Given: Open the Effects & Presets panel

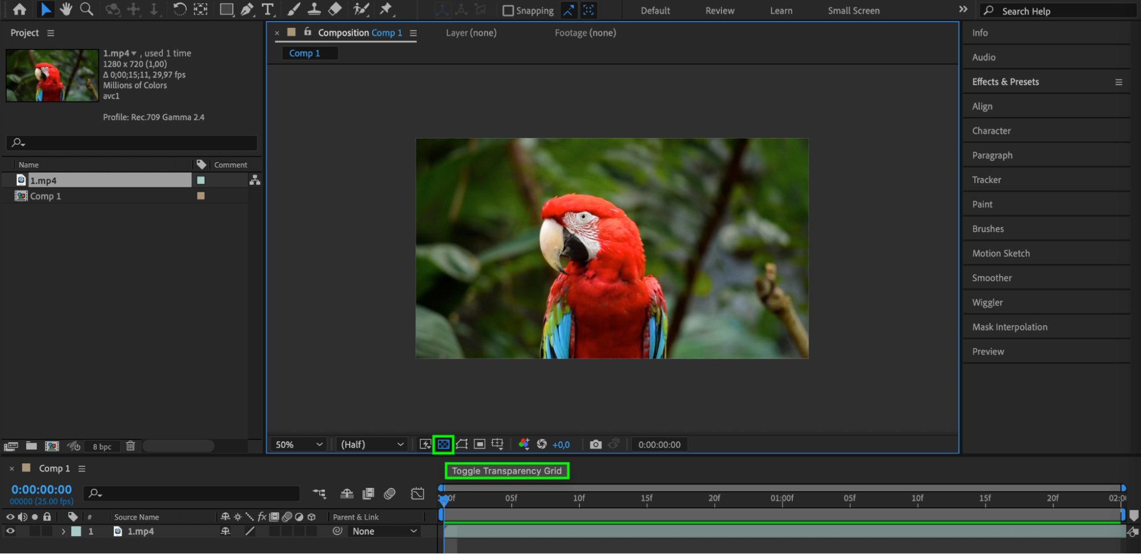Looking at the screenshot, I should pyautogui.click(x=1005, y=82).
